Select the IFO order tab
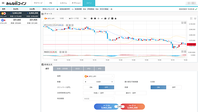The width and height of the screenshot is (198, 112). point(100,69)
